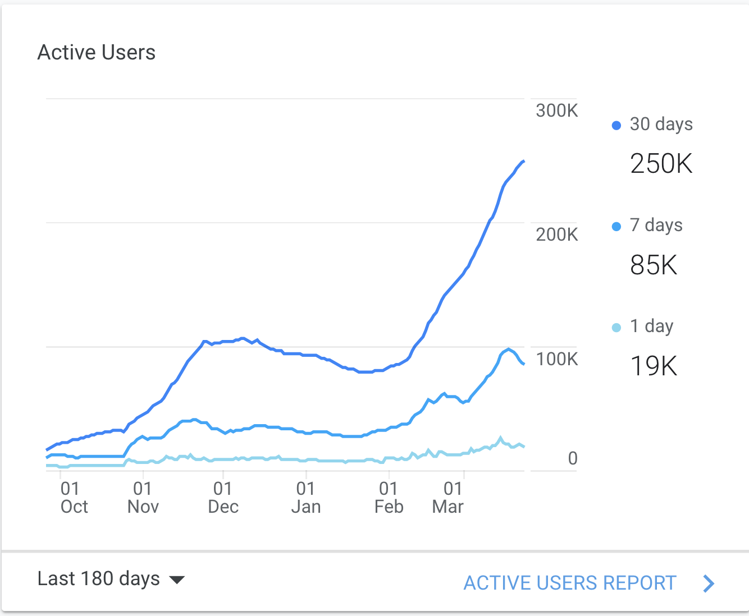Click the 85K active users value

coord(654,265)
